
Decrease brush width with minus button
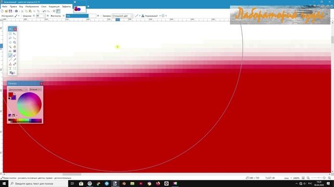coord(33,16)
